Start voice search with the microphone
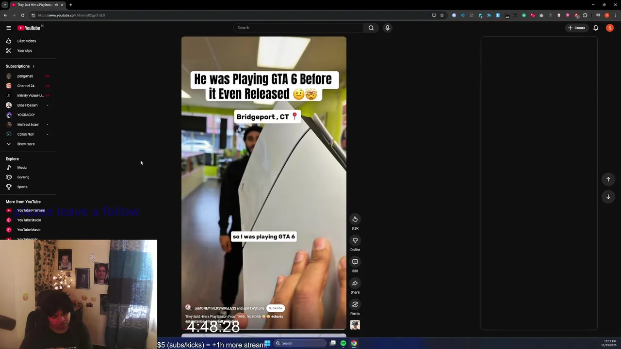The image size is (621, 349). point(387,28)
